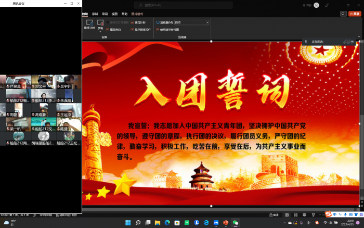Toggle the 使用计时 checkbox
The height and width of the screenshot is (228, 364).
[x=132, y=22]
